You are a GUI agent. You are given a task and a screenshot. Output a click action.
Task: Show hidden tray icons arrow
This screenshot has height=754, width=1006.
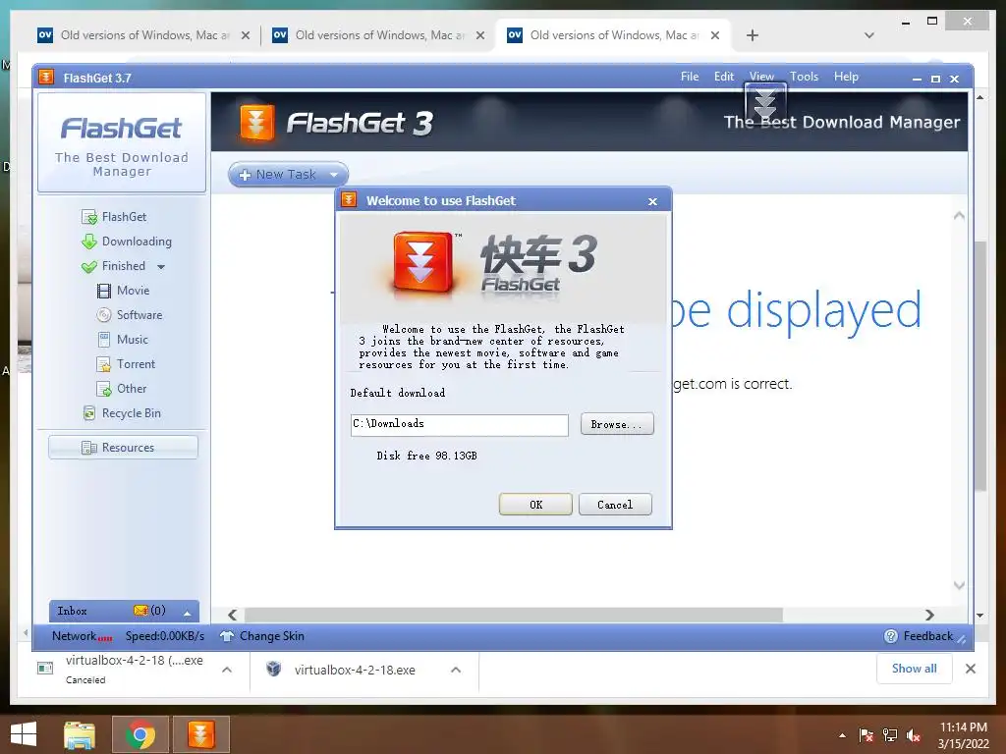point(842,735)
